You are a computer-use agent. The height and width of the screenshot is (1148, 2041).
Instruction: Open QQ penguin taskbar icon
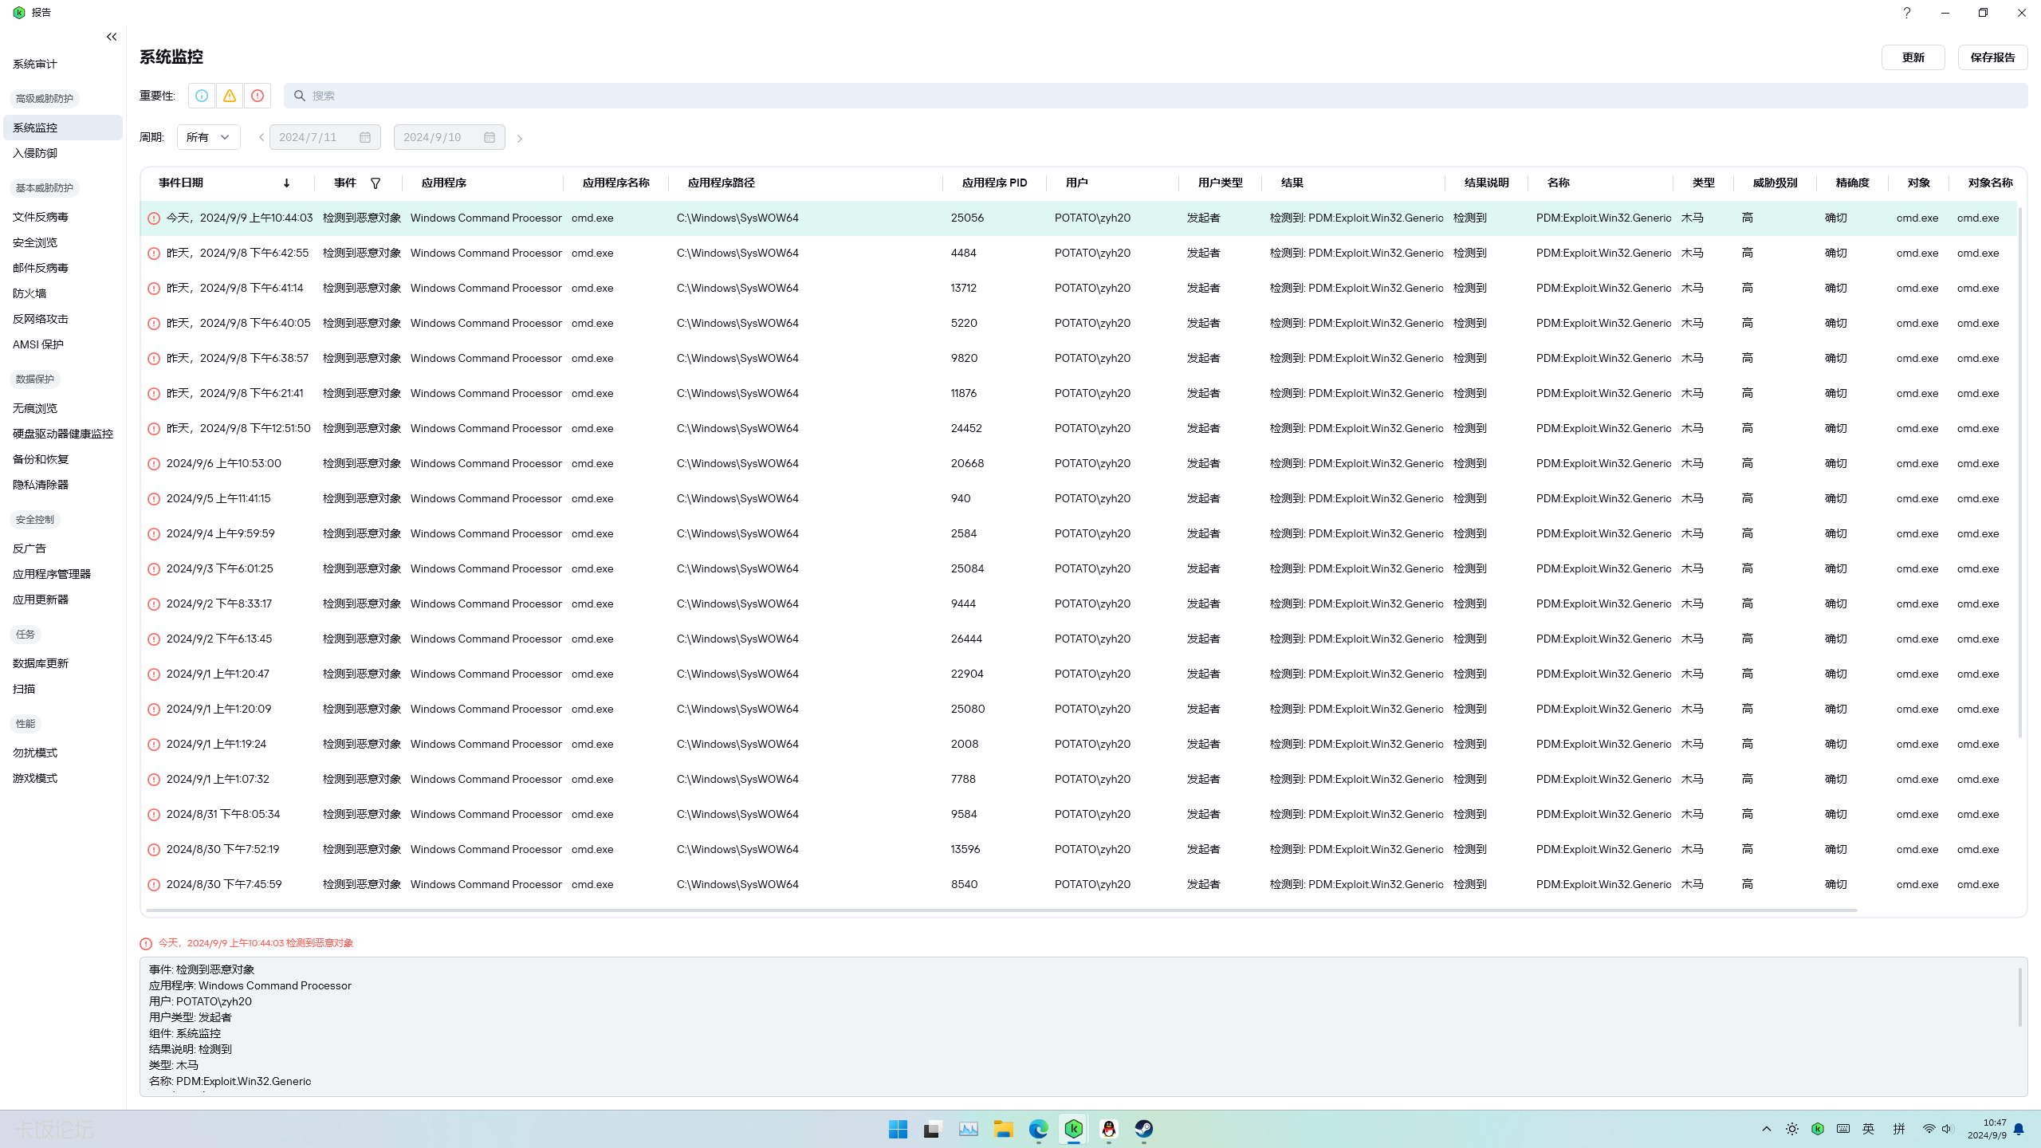pyautogui.click(x=1108, y=1129)
